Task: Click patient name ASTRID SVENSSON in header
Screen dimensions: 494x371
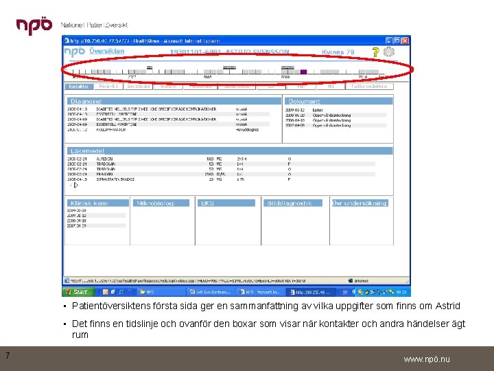Action: point(257,52)
